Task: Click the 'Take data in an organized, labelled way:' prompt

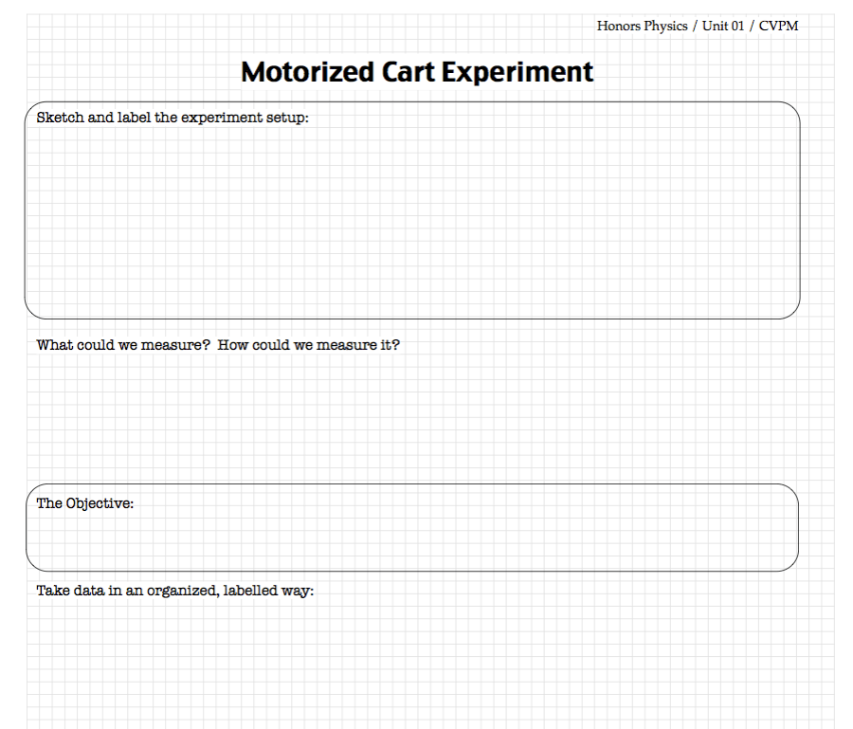Action: pos(175,591)
